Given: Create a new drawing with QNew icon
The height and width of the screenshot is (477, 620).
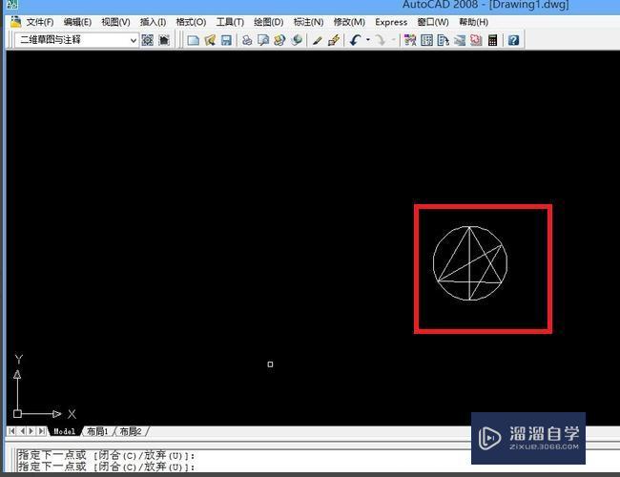Looking at the screenshot, I should click(193, 40).
